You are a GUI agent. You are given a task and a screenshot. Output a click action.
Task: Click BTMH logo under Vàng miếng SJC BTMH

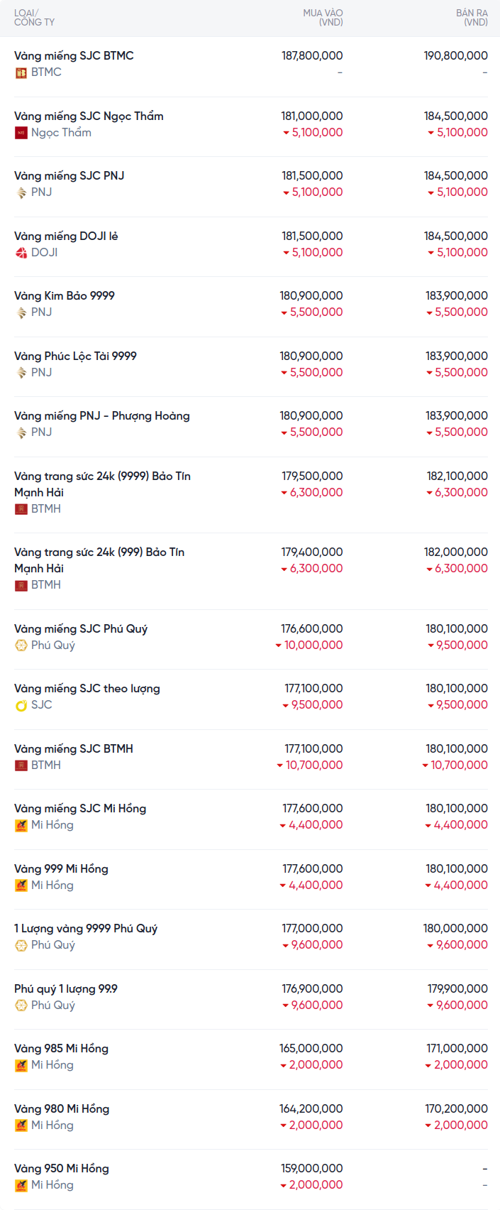point(21,765)
